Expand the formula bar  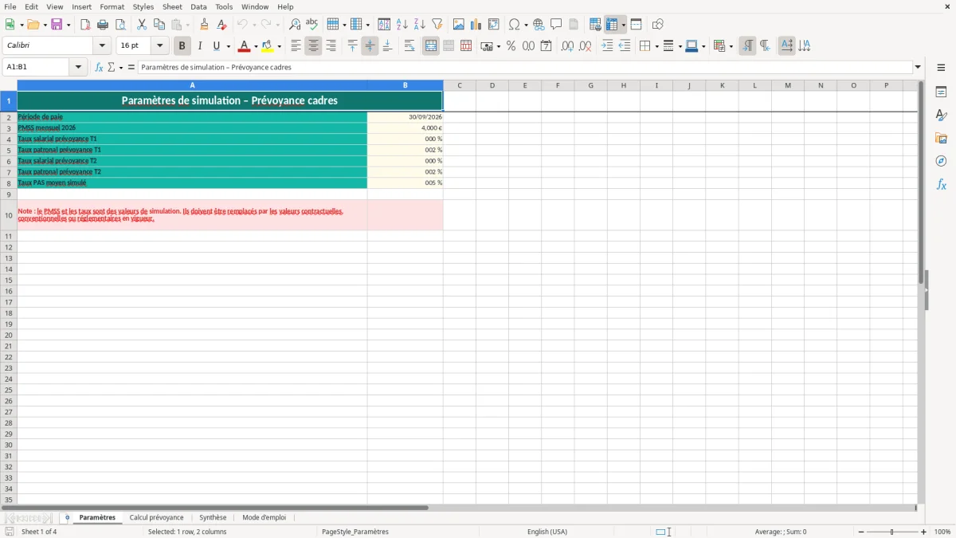click(918, 67)
